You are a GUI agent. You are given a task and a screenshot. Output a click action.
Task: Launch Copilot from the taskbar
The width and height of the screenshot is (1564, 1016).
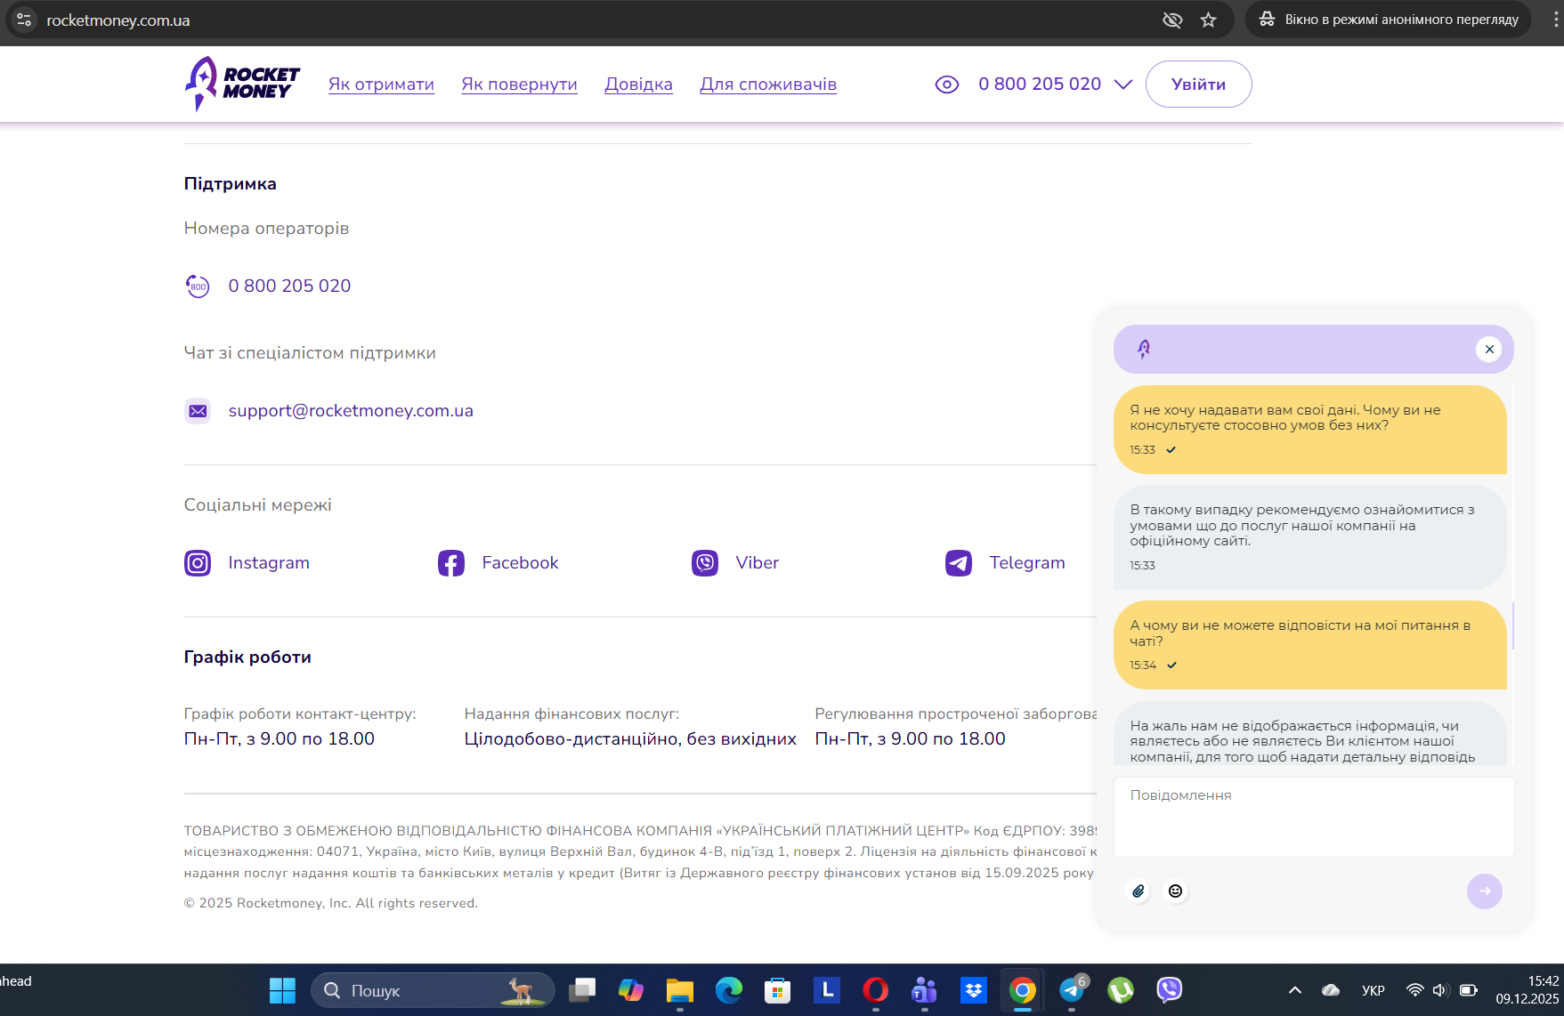tap(631, 990)
